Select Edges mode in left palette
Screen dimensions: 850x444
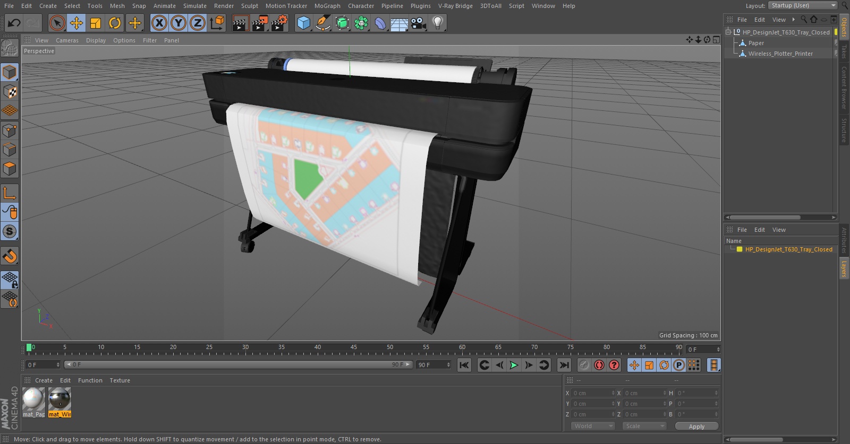pos(10,150)
